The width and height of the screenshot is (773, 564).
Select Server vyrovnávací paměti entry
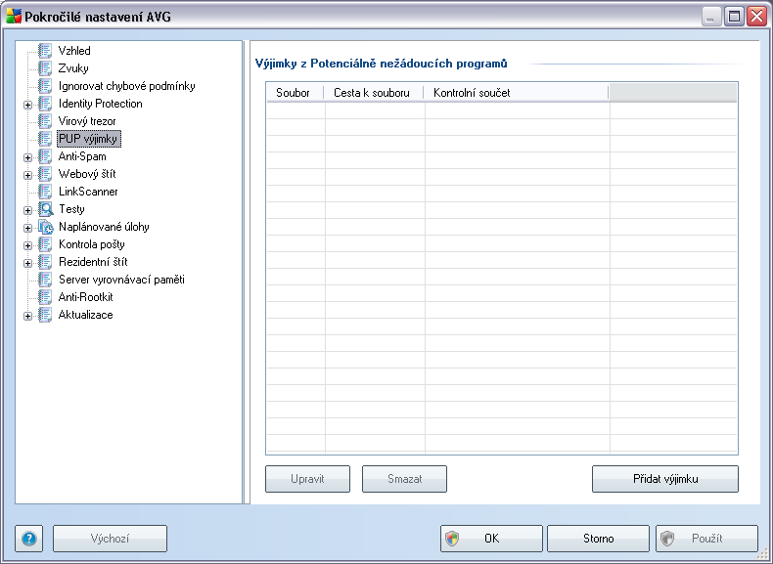pos(121,280)
